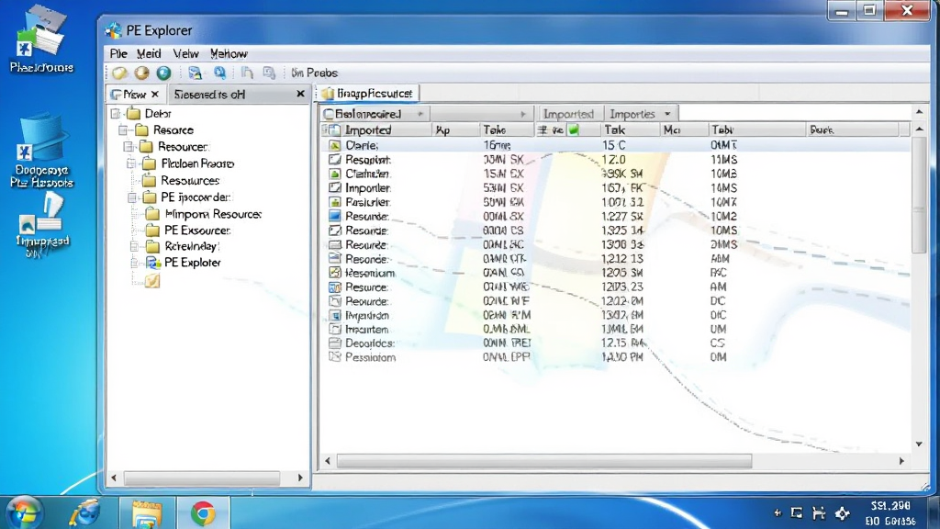This screenshot has width=940, height=529.
Task: Click the scroll down arrow of the list
Action: coord(919,445)
